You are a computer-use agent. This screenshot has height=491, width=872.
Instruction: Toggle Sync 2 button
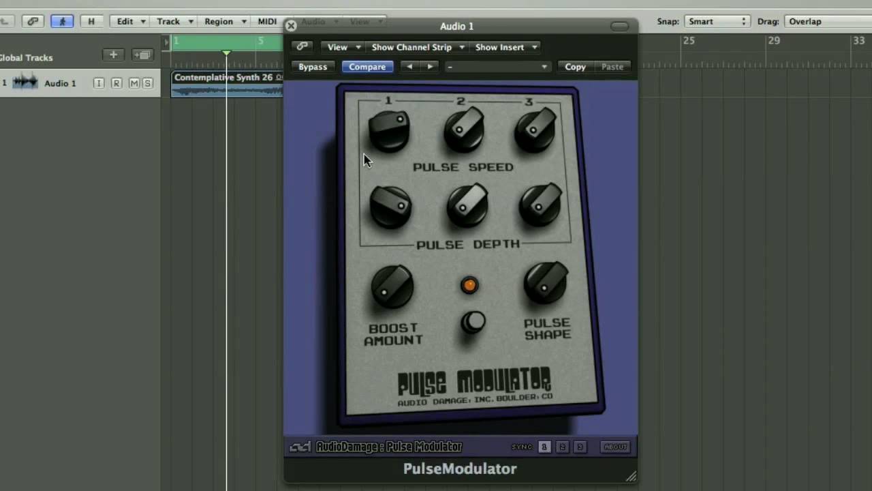(x=562, y=447)
